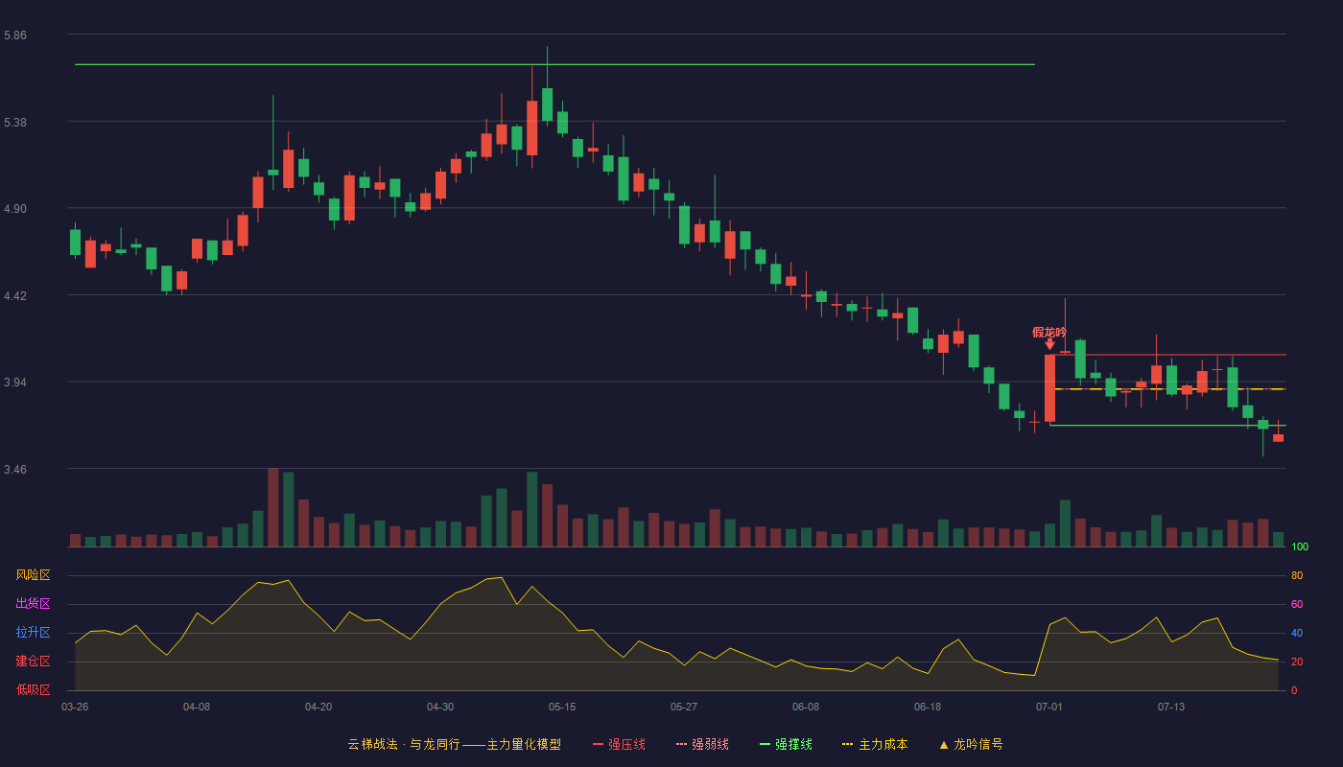The image size is (1343, 767).
Task: Click the 4.90 price axis label
Action: [x=15, y=209]
